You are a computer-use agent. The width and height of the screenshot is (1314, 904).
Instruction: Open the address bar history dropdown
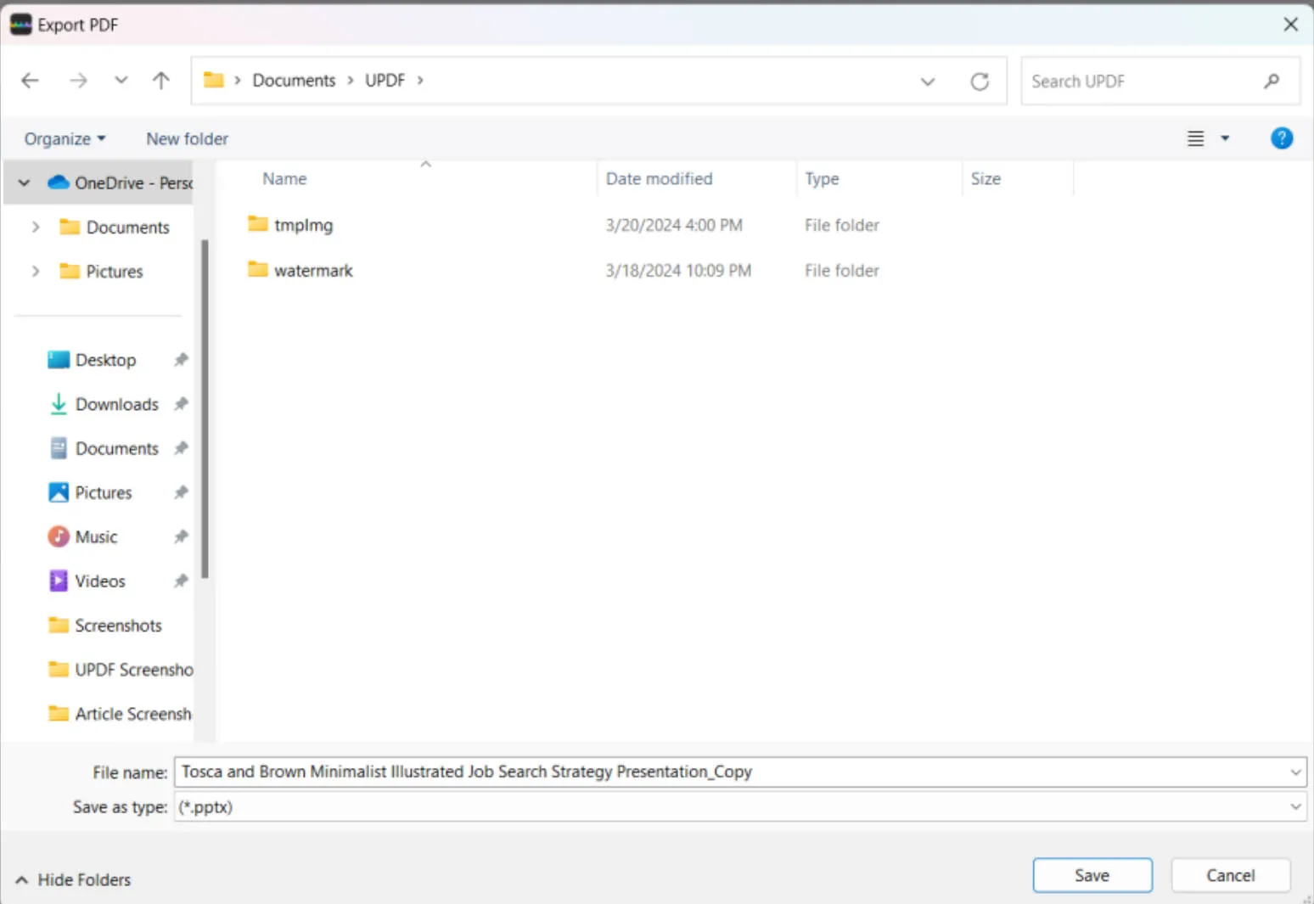[x=928, y=81]
